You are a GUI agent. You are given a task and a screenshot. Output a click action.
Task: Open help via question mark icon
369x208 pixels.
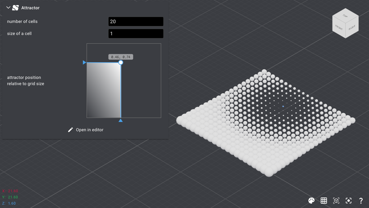click(x=361, y=201)
